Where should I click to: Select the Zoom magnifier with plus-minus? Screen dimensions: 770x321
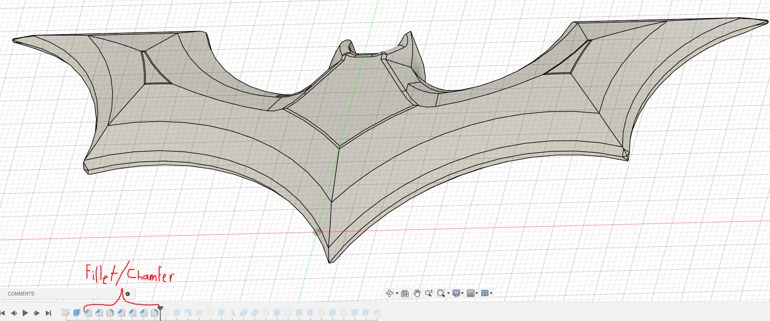point(429,293)
